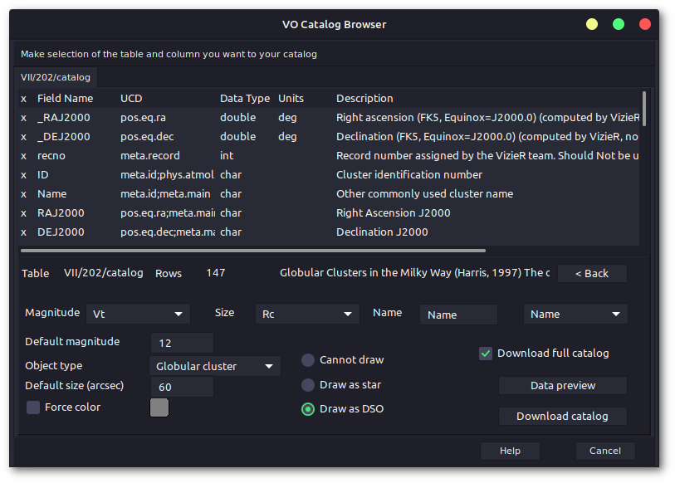This screenshot has height=483, width=675.
Task: Click the Data Type column header
Action: click(245, 99)
